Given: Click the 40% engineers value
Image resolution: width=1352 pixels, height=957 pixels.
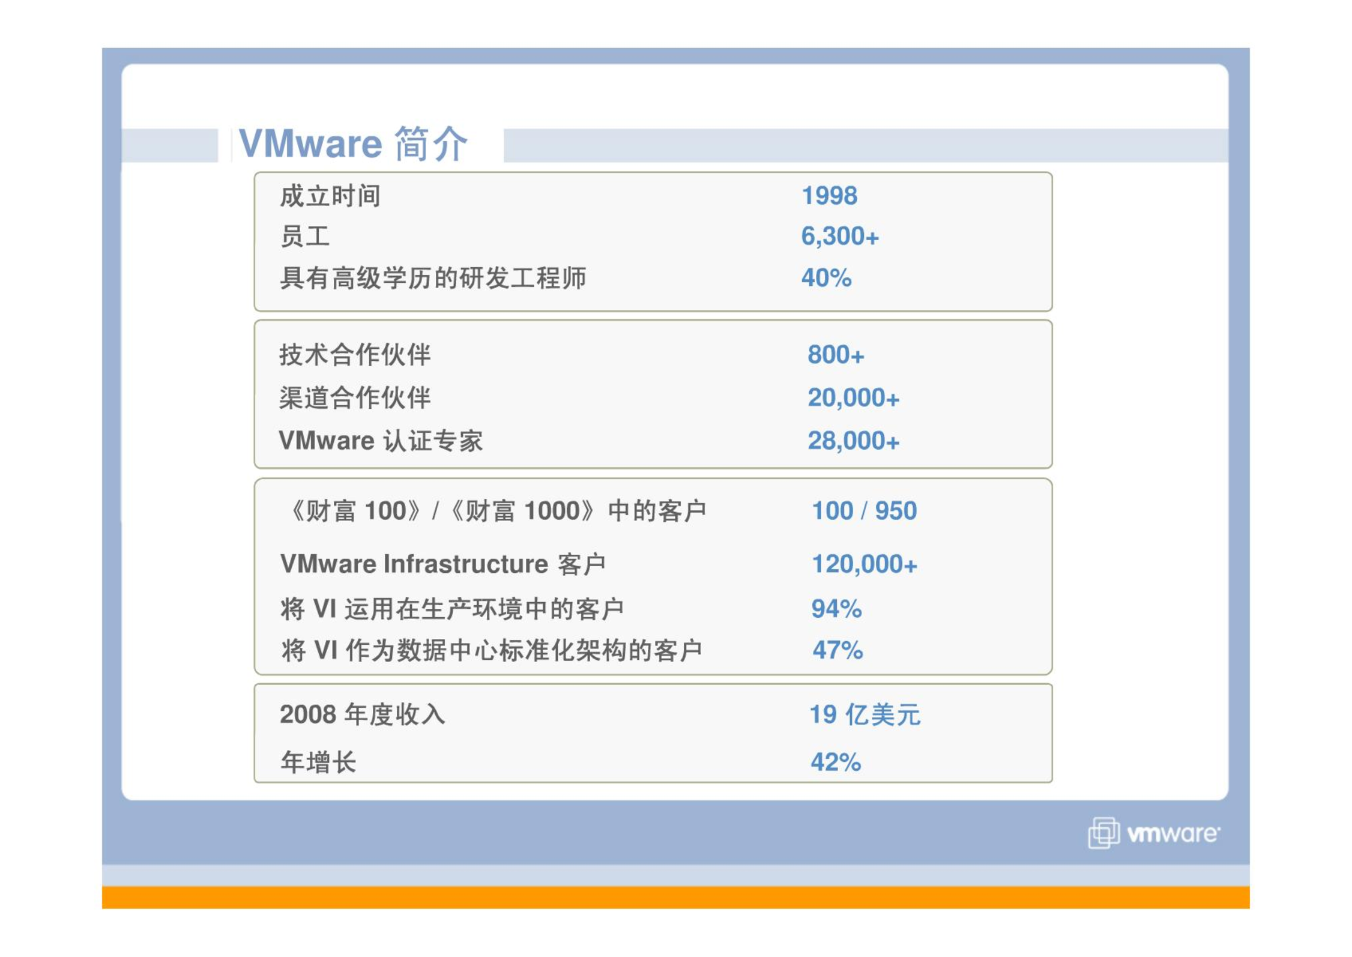Looking at the screenshot, I should tap(825, 278).
